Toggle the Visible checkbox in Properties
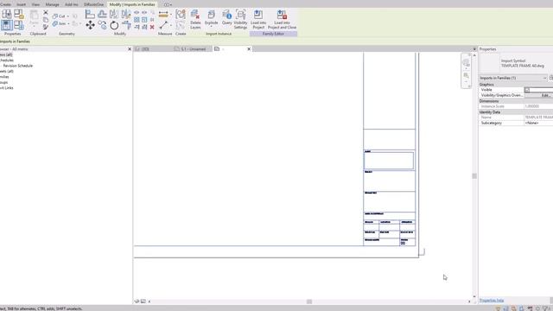Viewport: 553px width, 311px height. [x=527, y=90]
